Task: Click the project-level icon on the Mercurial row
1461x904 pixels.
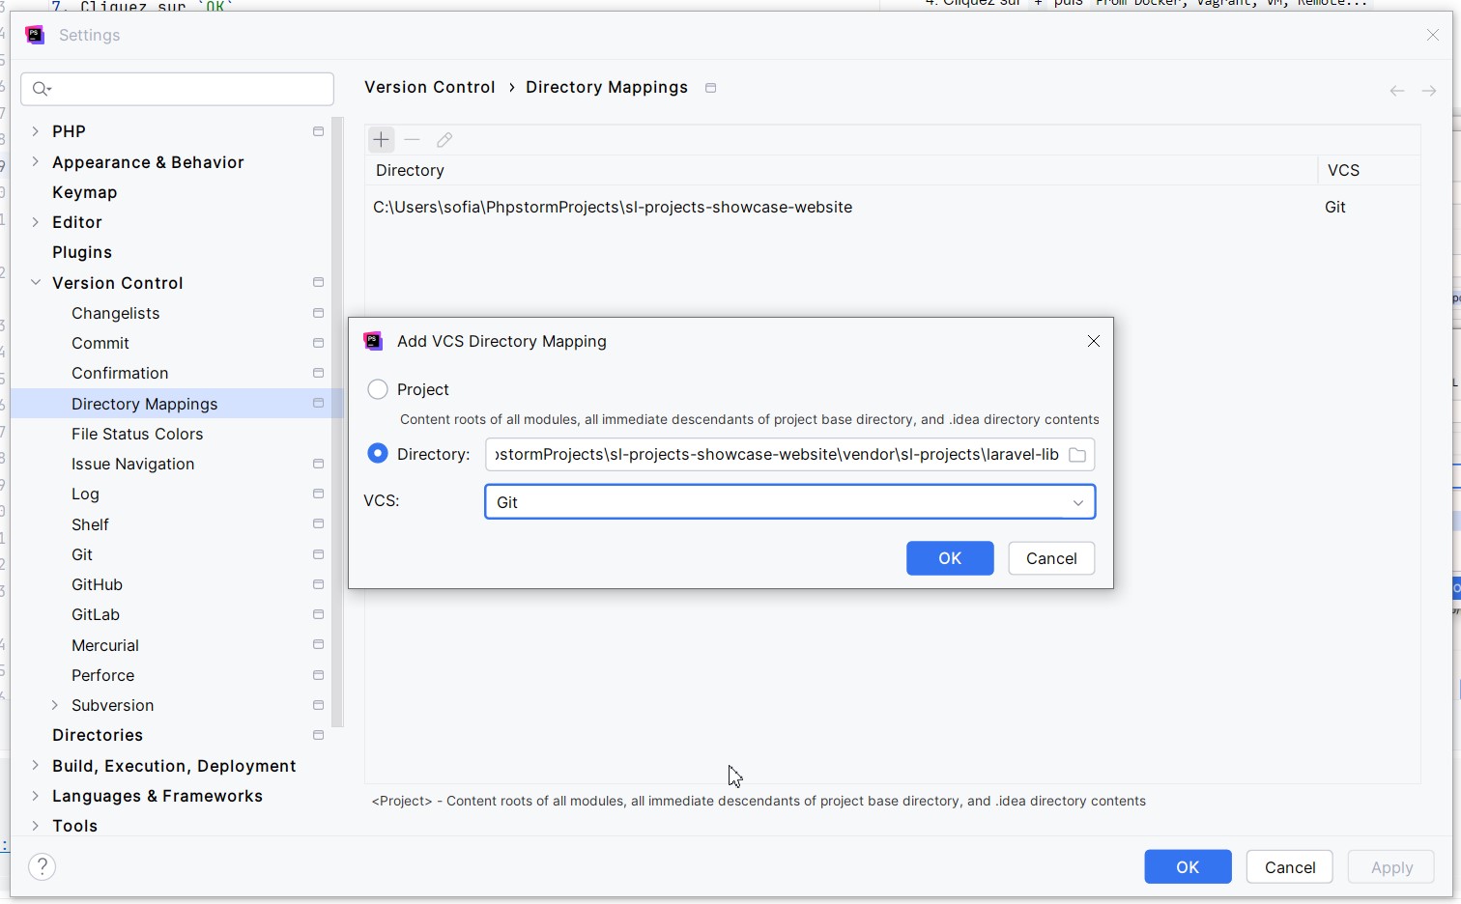Action: 318,644
